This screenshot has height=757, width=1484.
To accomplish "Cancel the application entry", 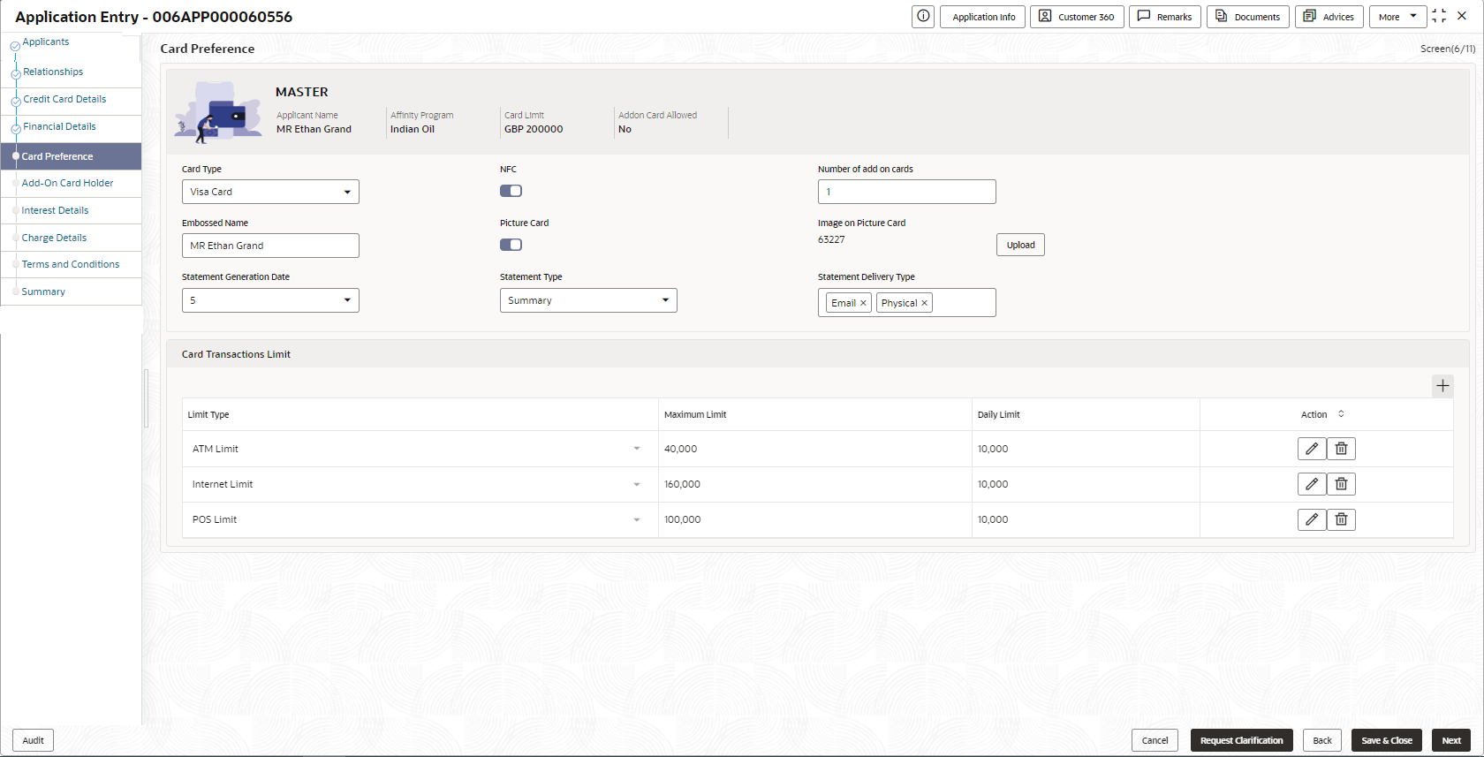I will pos(1155,740).
